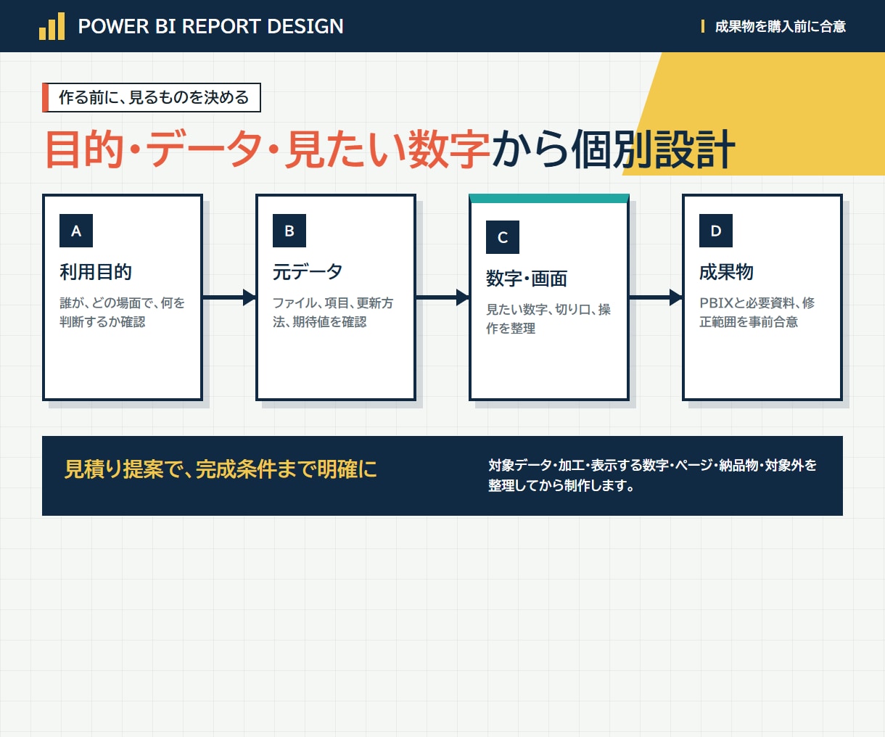
Task: Click the card title 成果物
Action: [726, 272]
